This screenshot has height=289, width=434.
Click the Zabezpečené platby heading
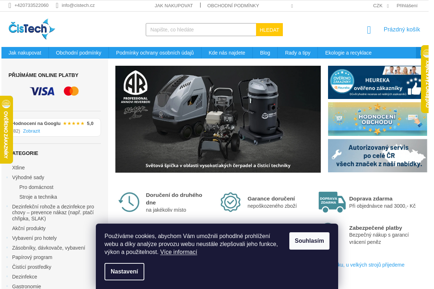(x=375, y=228)
